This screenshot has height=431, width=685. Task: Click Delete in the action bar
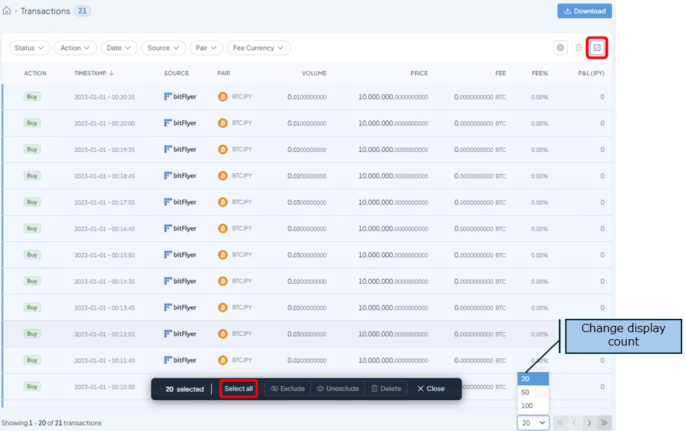pos(386,389)
